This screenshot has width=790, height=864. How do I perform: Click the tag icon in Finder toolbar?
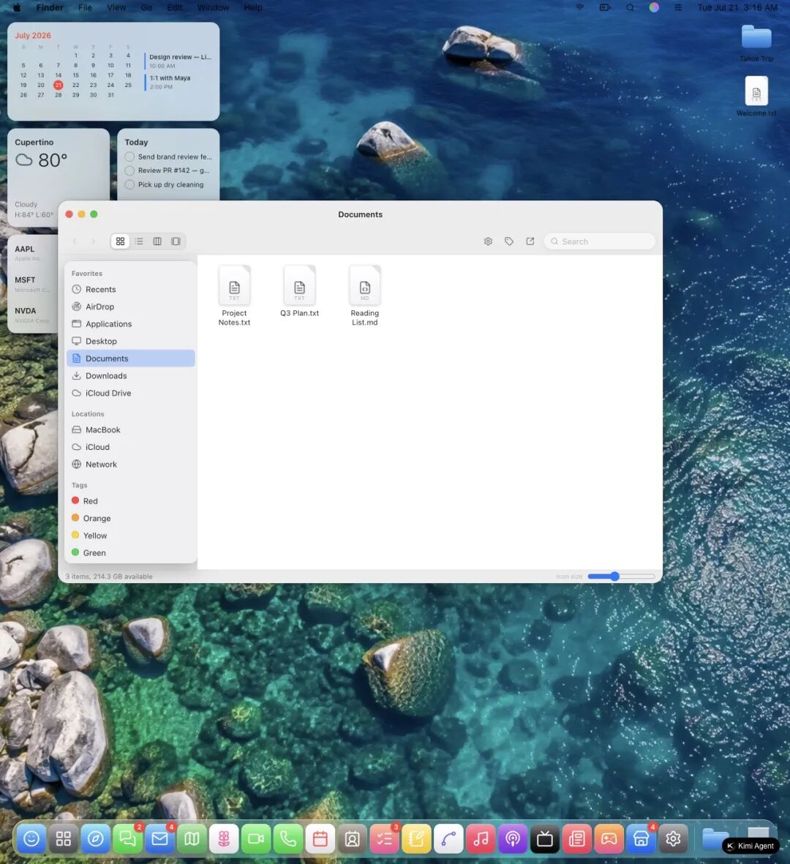point(509,241)
